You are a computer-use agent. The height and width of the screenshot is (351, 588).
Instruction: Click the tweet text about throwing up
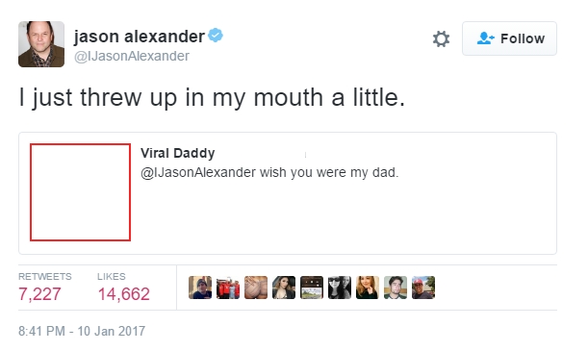click(212, 98)
